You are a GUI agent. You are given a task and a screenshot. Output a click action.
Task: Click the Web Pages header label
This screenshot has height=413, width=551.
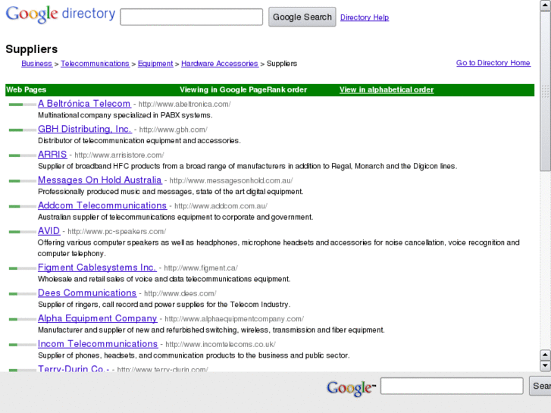[26, 89]
